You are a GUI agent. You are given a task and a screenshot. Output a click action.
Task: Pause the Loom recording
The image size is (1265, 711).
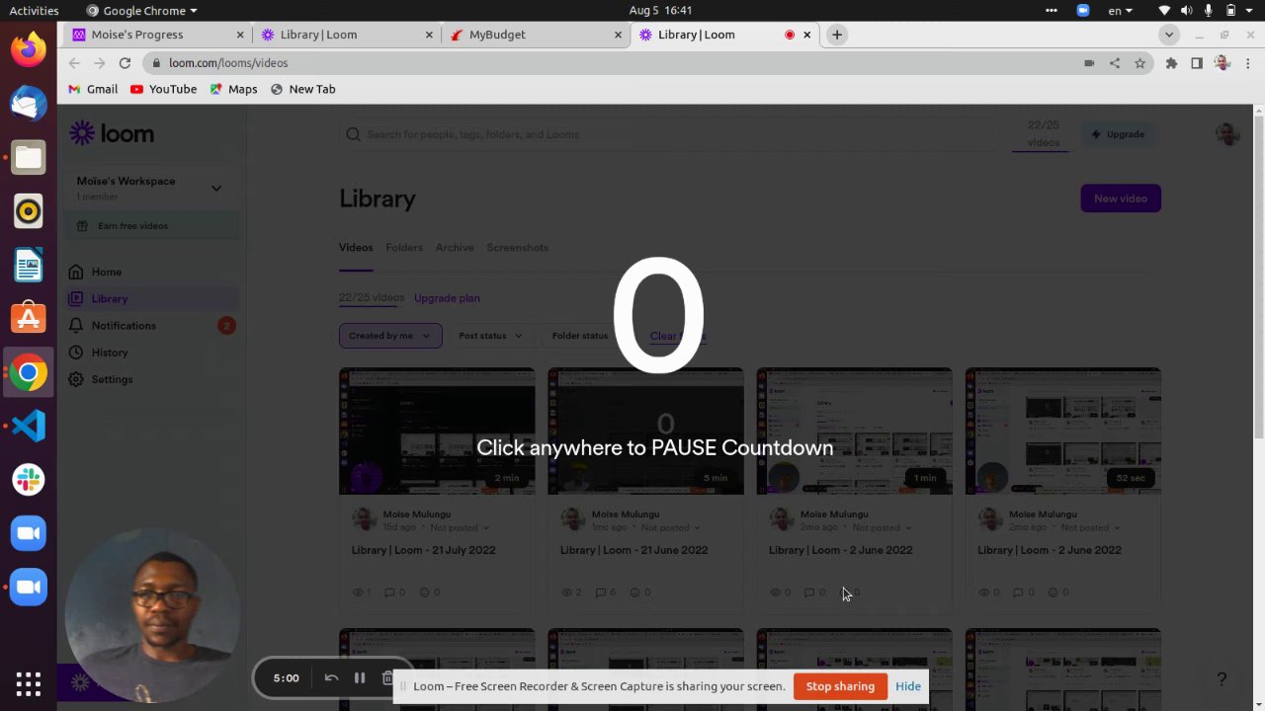tap(360, 678)
